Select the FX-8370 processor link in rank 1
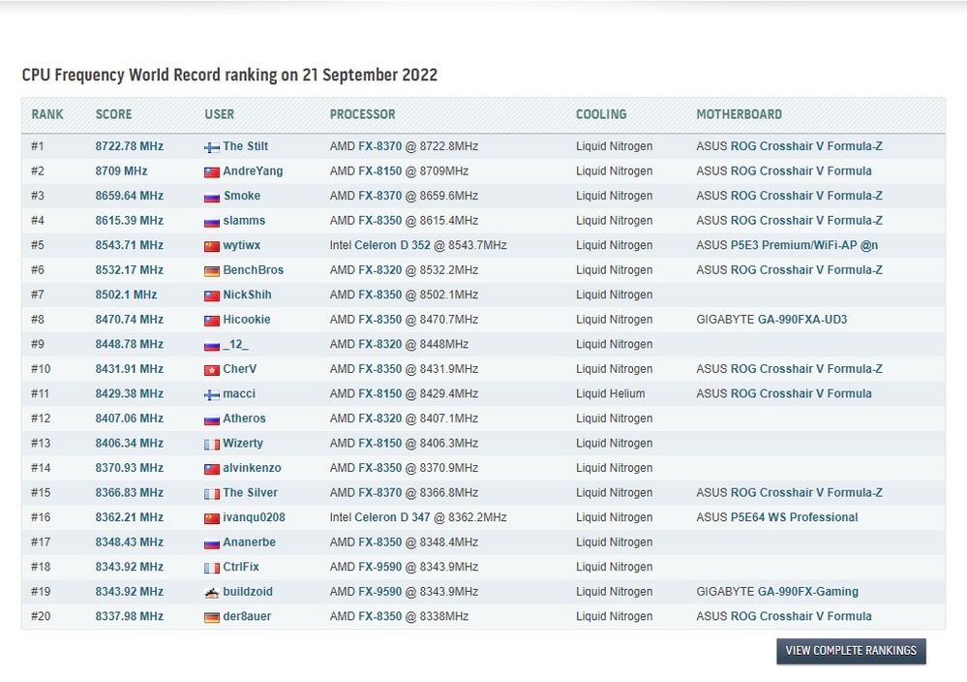 pos(379,146)
